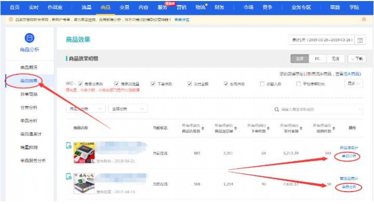Sort by 支付金额 column arrows
The image size is (374, 204).
click(x=301, y=128)
